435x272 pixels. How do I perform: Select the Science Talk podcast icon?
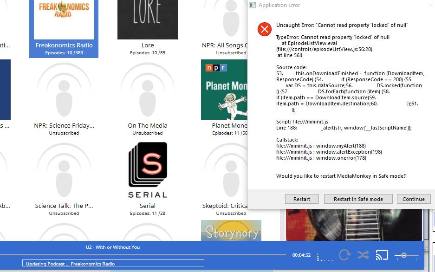coord(64,170)
